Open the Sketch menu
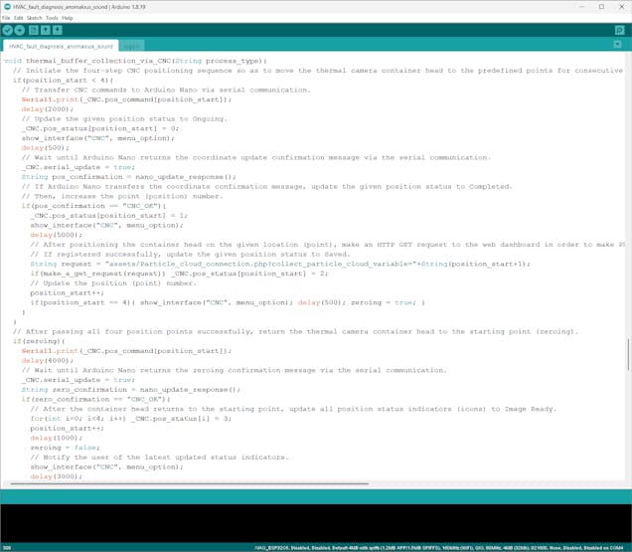The image size is (632, 552). [34, 18]
